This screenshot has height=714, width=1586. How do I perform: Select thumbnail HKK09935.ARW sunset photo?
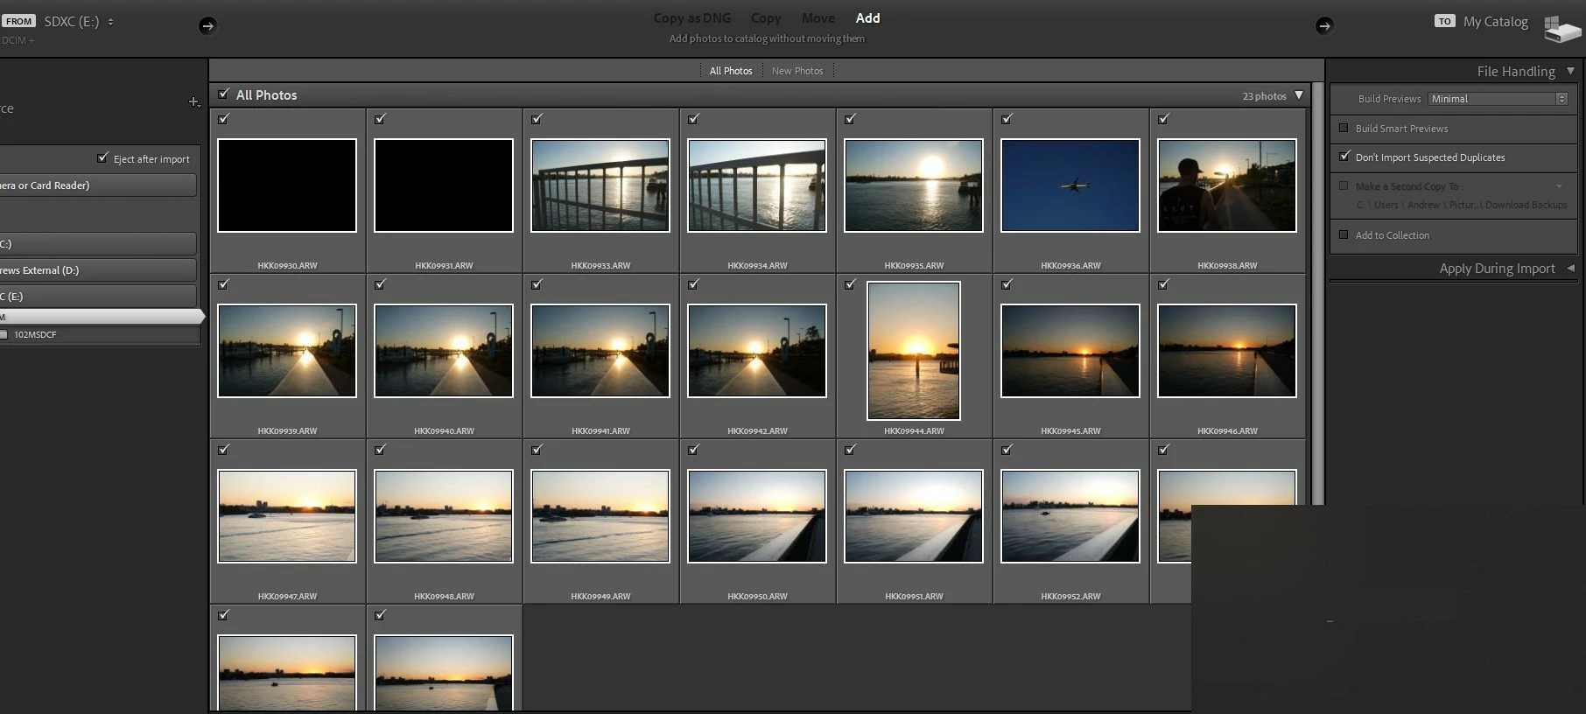pyautogui.click(x=914, y=185)
